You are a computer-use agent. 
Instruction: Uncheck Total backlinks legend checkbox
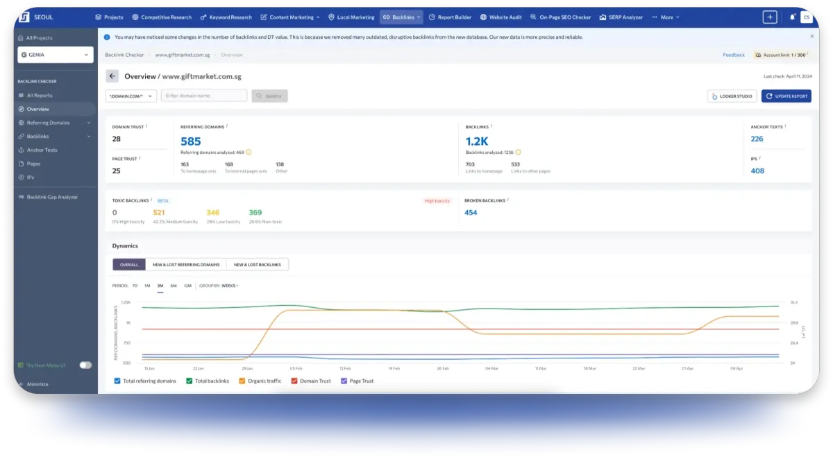[x=189, y=381]
